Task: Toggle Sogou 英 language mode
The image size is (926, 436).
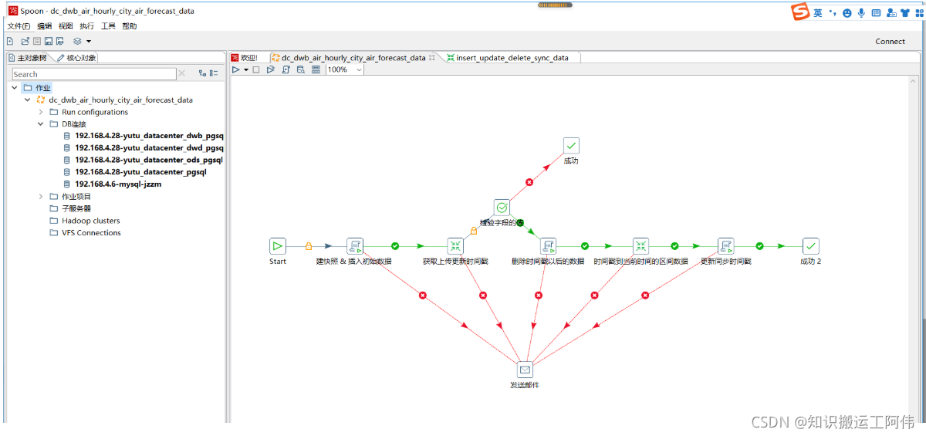Action: click(x=818, y=13)
